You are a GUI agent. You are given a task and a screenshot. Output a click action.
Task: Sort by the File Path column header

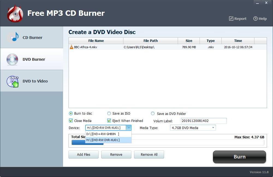click(151, 41)
